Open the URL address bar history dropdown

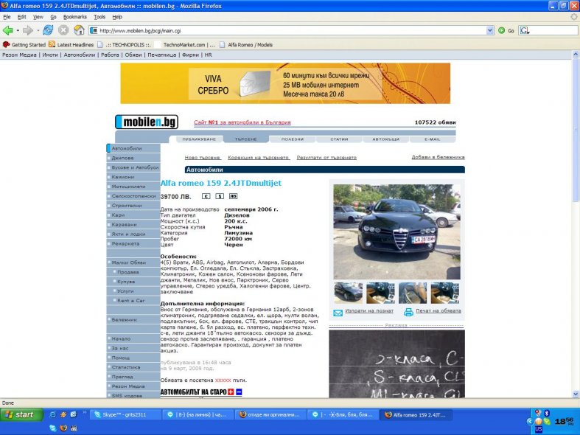click(x=490, y=30)
